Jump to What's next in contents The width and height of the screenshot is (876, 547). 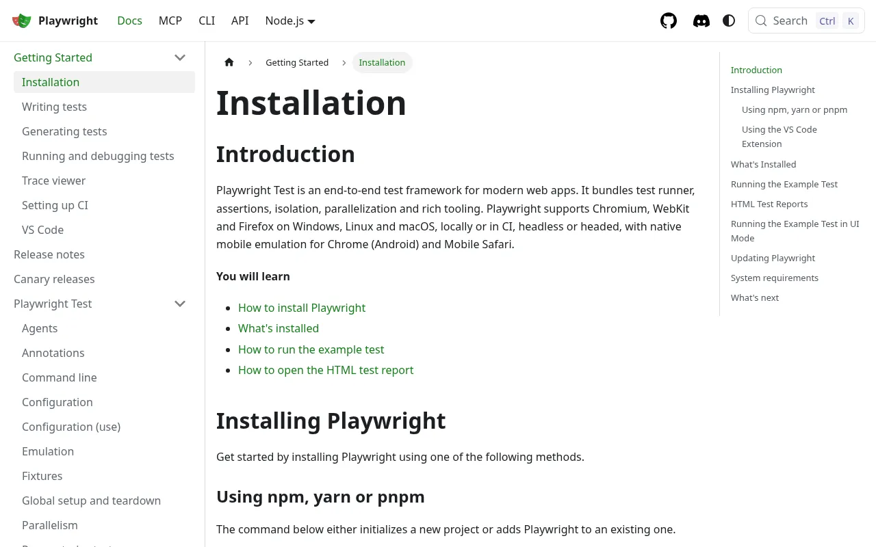[x=755, y=297]
